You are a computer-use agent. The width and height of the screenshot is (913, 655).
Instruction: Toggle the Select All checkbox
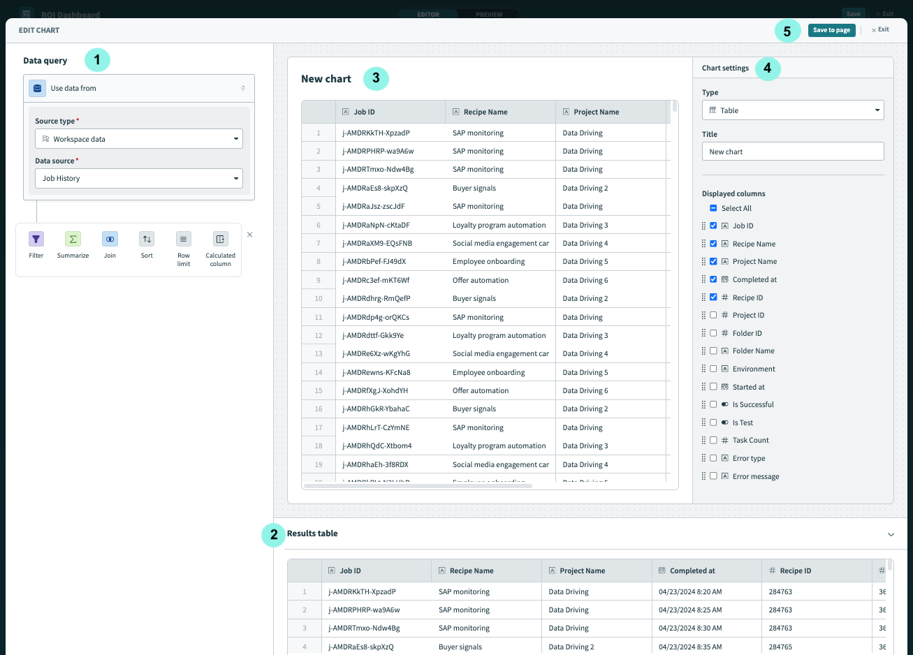(713, 208)
